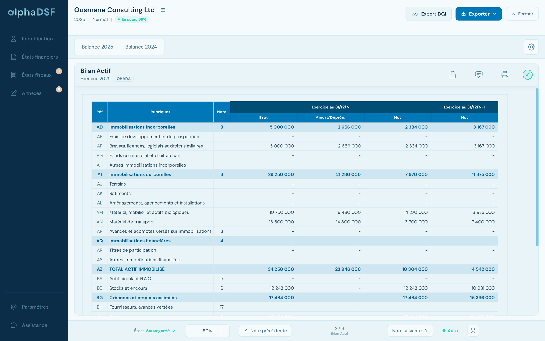Expand the Exporter dropdown

[479, 14]
